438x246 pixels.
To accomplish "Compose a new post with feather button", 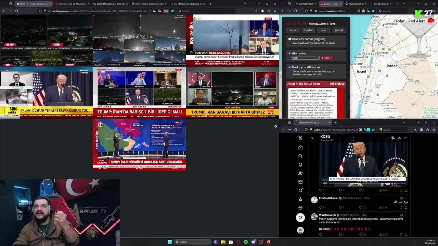I will (300, 218).
